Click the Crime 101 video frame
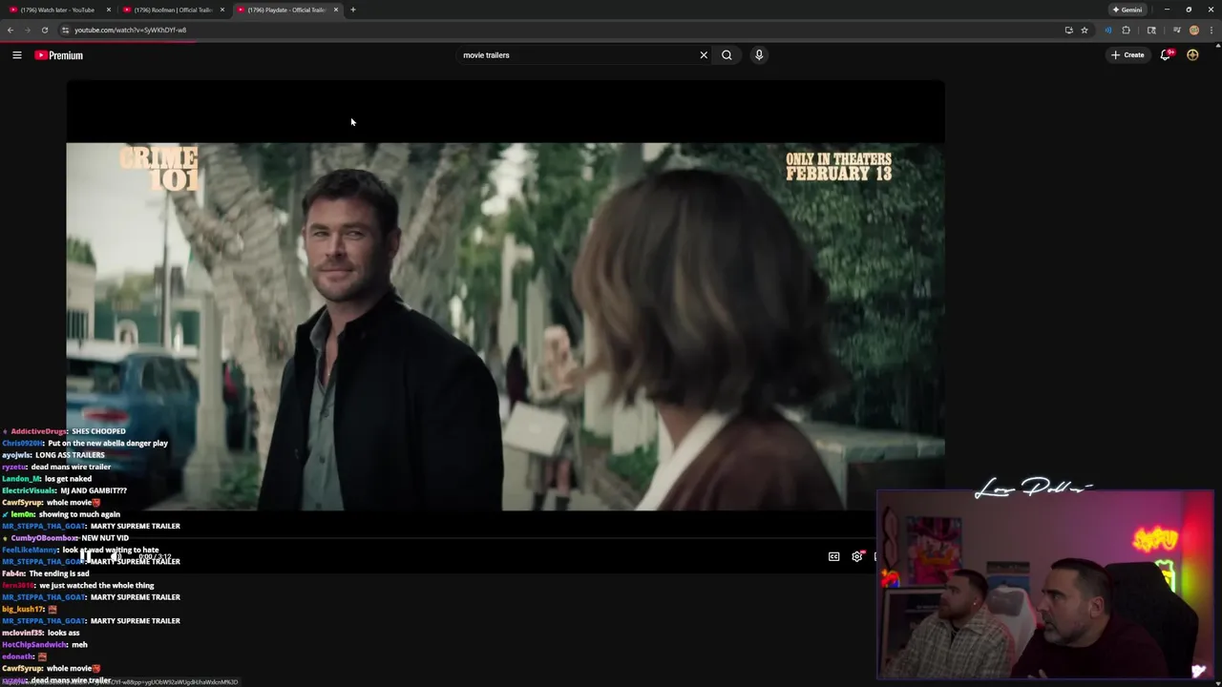Screen dimensions: 1222x687 505,326
